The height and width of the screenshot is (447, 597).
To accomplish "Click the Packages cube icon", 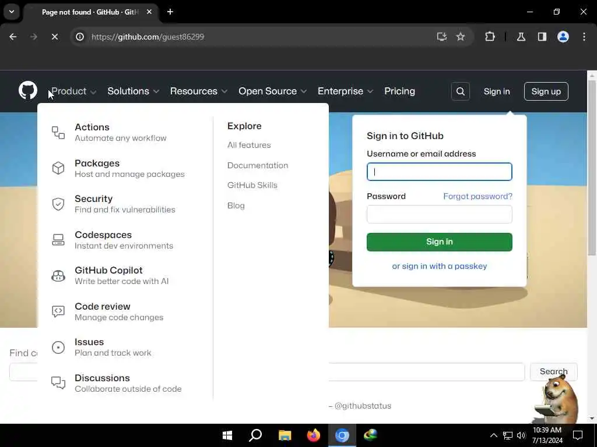I will pyautogui.click(x=58, y=168).
